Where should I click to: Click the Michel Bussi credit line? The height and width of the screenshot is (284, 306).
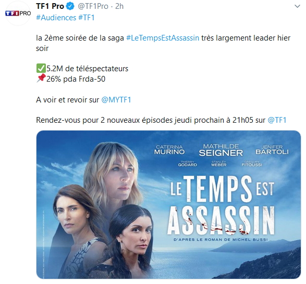[221, 240]
